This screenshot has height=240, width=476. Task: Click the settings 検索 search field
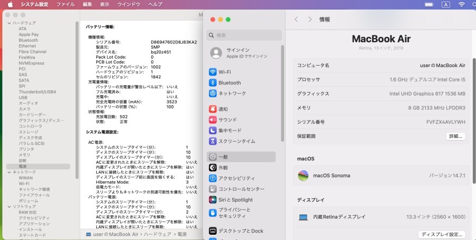coord(244,35)
